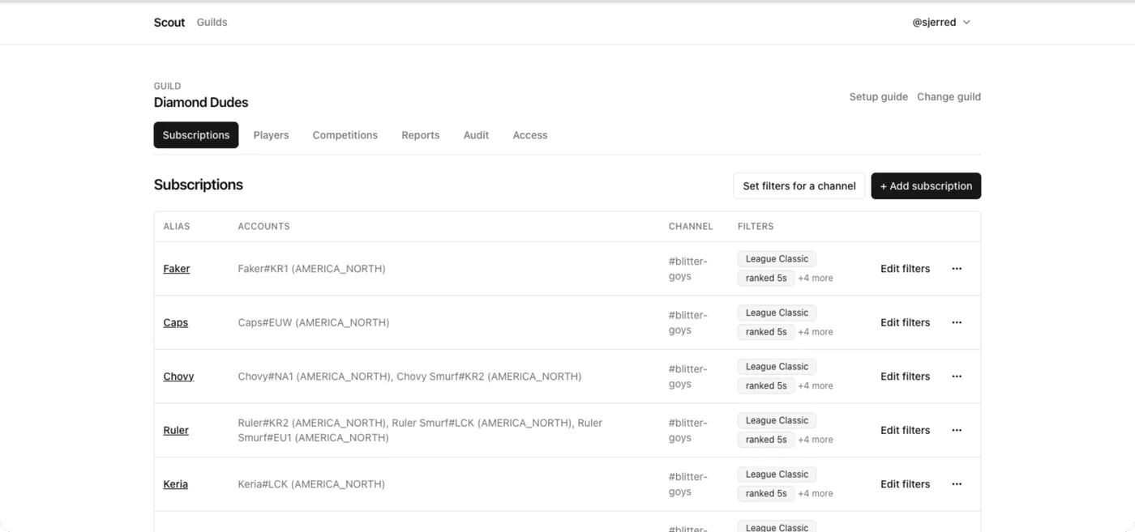This screenshot has height=532, width=1135.
Task: Open the more options menu for Ruler
Action: [957, 430]
